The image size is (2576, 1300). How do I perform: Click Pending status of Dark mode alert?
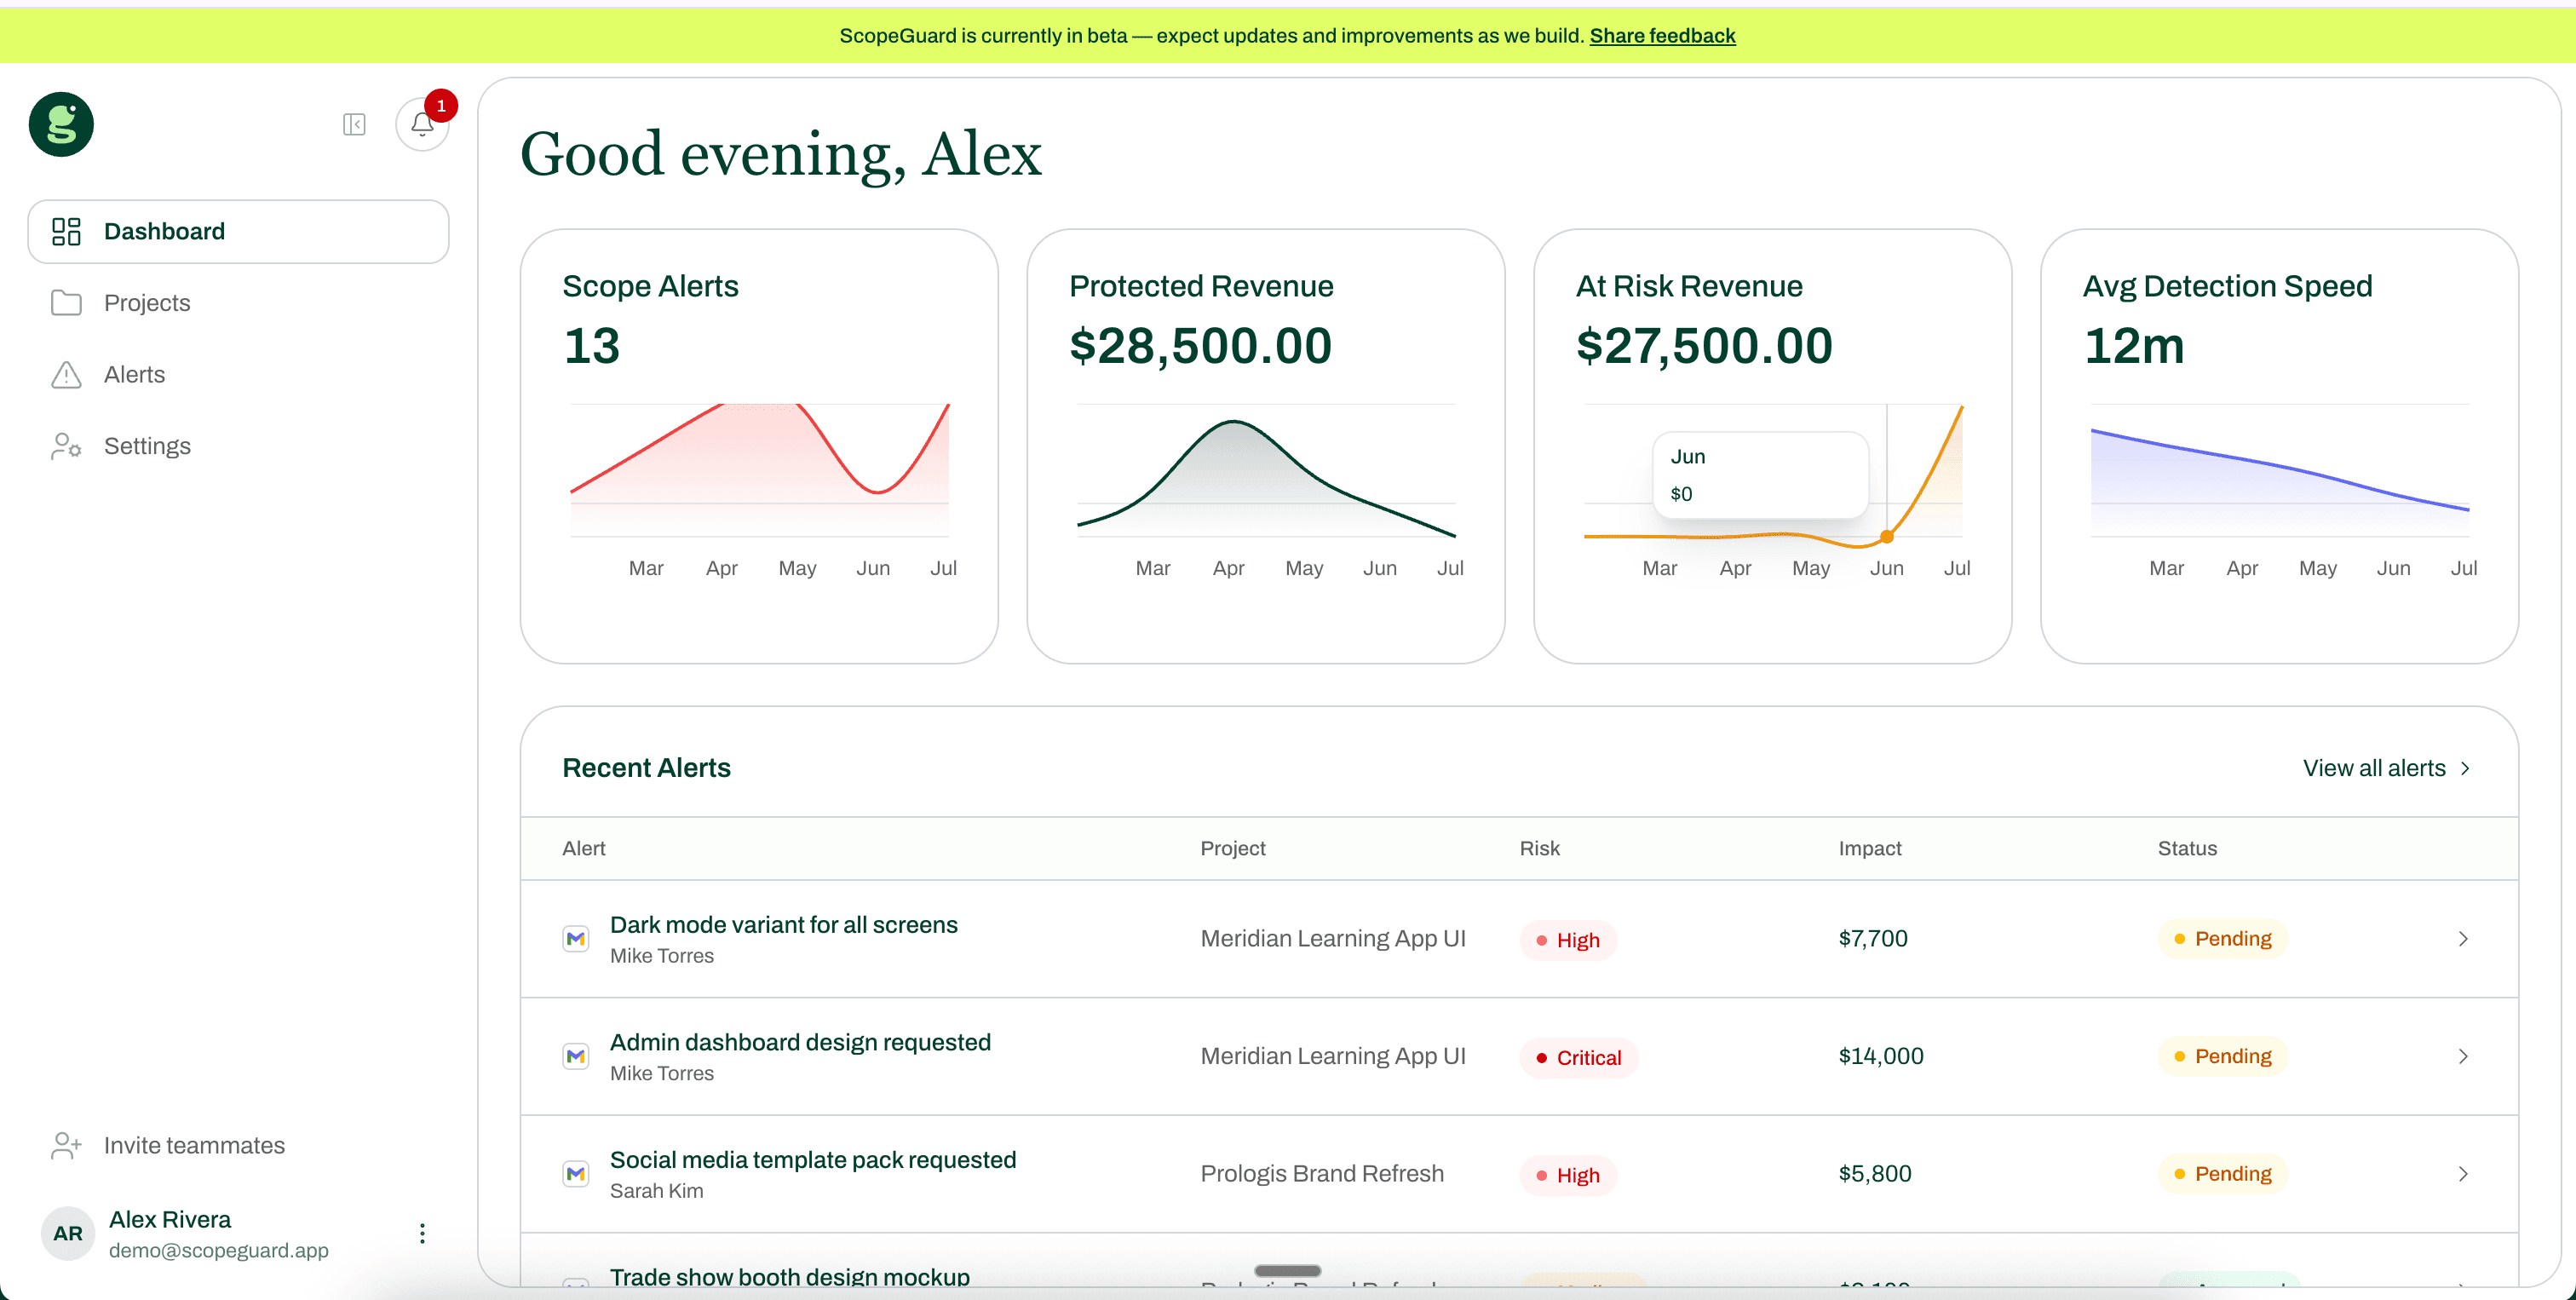tap(2223, 939)
